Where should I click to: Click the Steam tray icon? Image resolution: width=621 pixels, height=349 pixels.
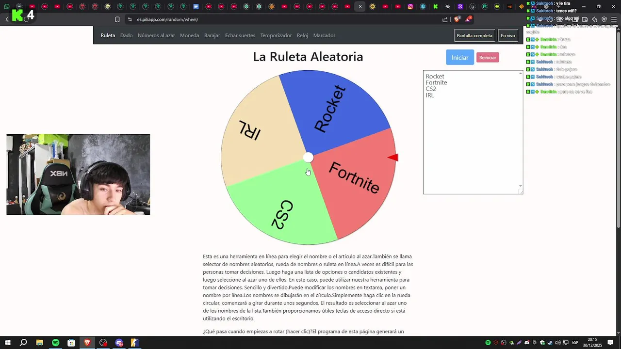click(550, 343)
